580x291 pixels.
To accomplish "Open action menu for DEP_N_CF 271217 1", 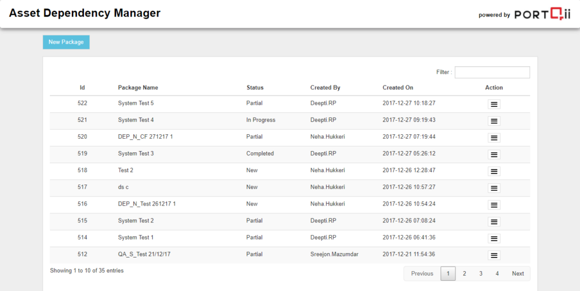I will [494, 138].
